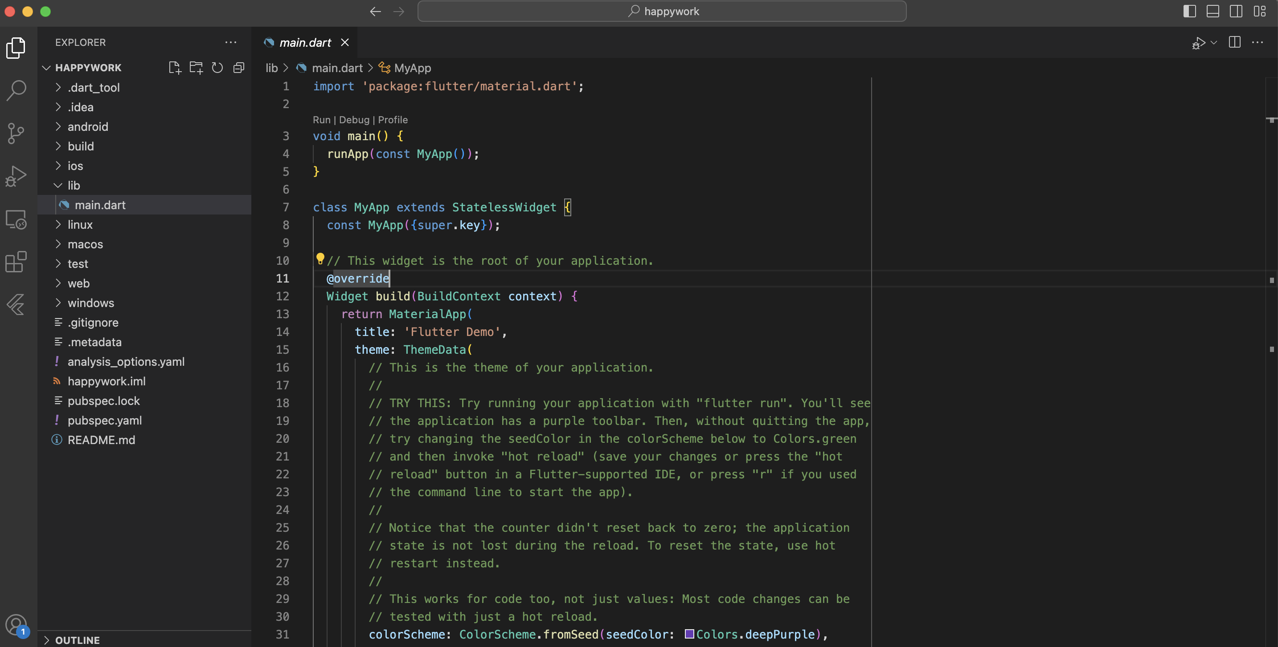1278x647 pixels.
Task: Collapse the lib folder
Action: tap(74, 185)
